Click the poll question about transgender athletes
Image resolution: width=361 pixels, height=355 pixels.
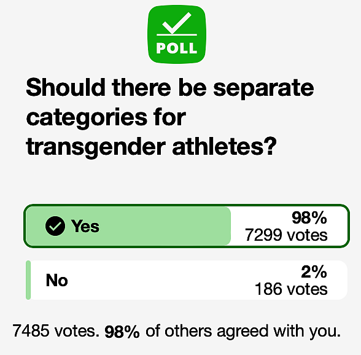pyautogui.click(x=170, y=117)
